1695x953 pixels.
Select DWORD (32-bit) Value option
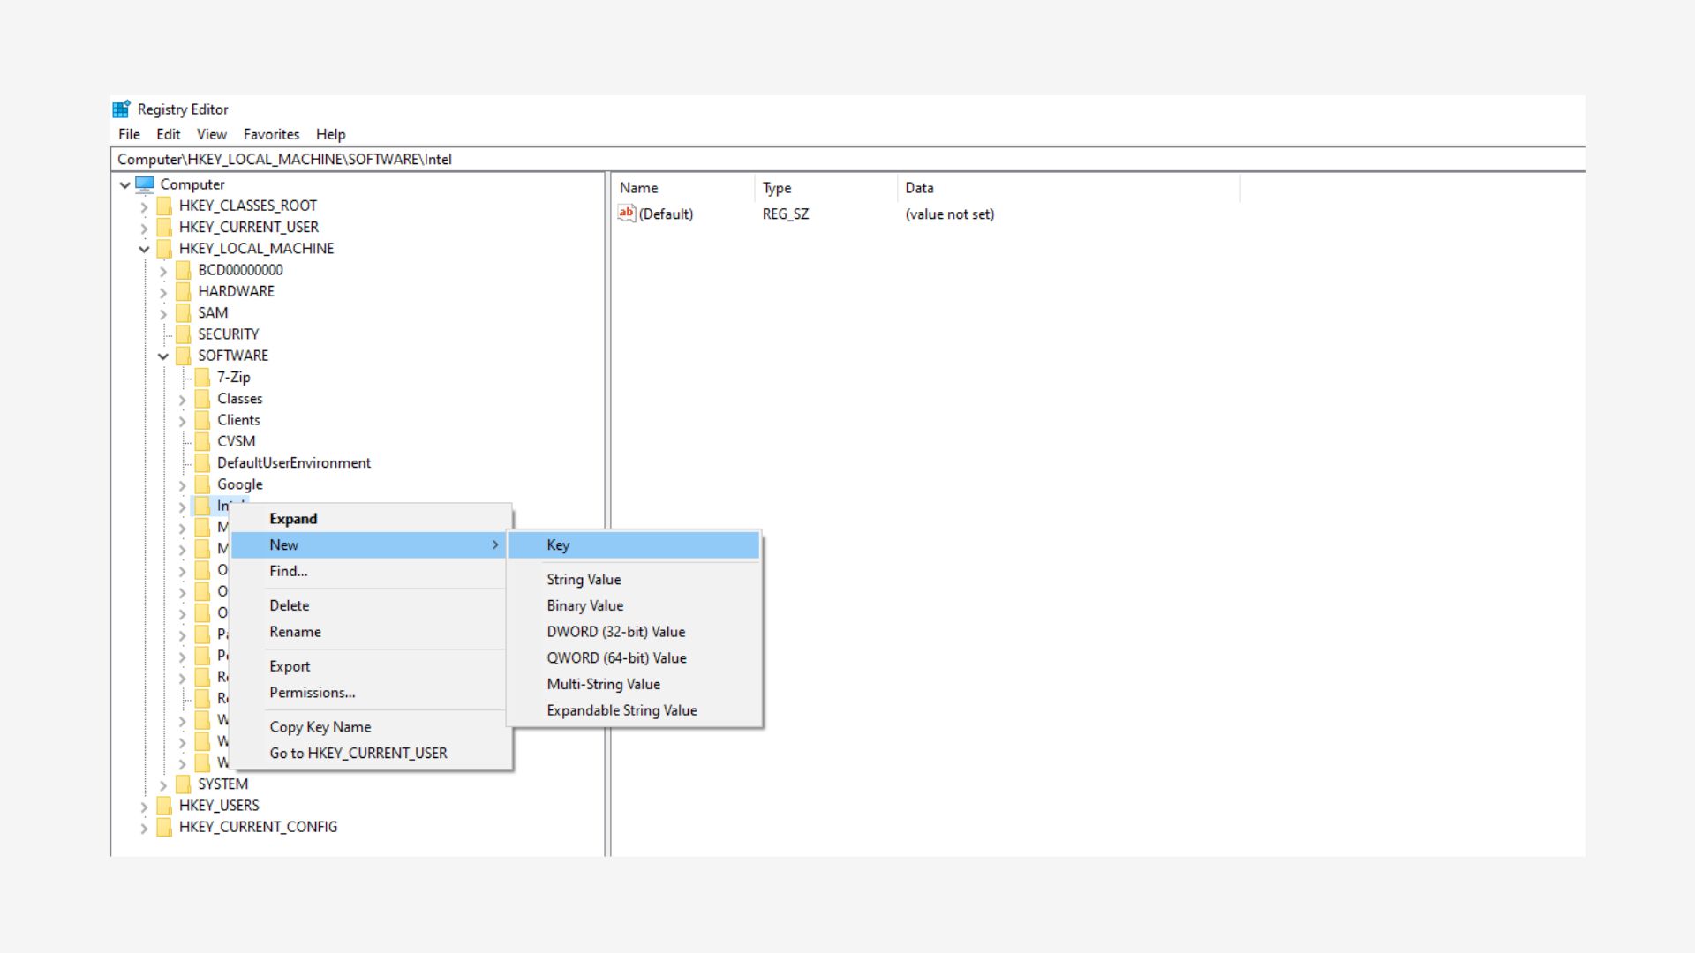[x=615, y=632]
